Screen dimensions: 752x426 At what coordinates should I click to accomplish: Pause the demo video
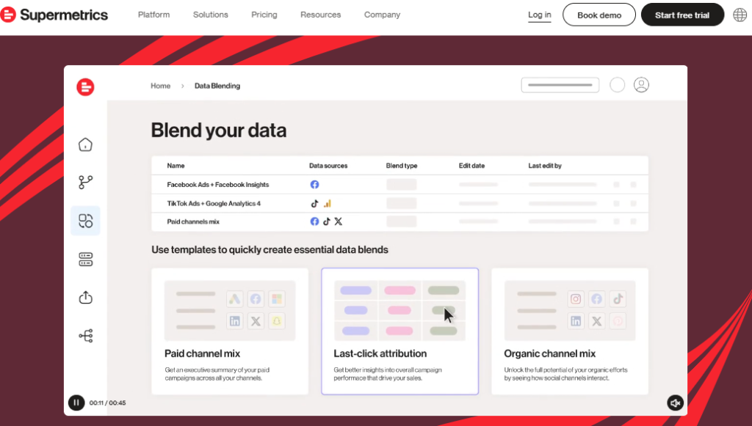[x=76, y=403]
